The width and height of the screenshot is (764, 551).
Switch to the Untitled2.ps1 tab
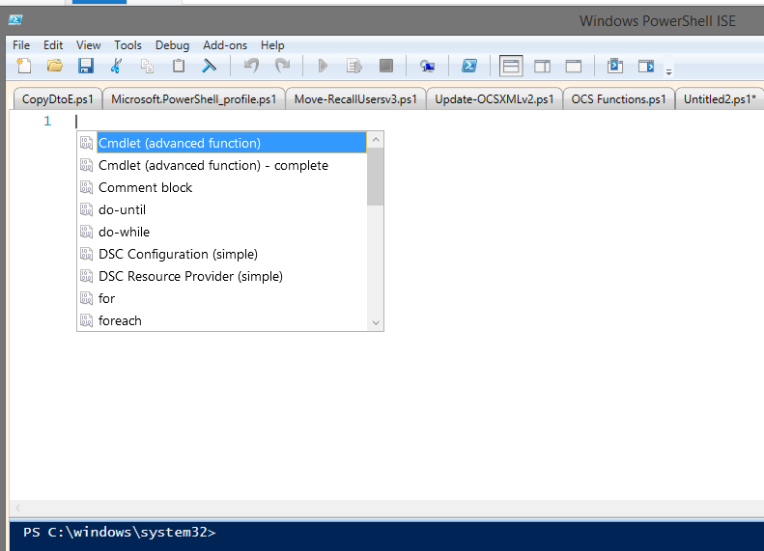(x=720, y=99)
